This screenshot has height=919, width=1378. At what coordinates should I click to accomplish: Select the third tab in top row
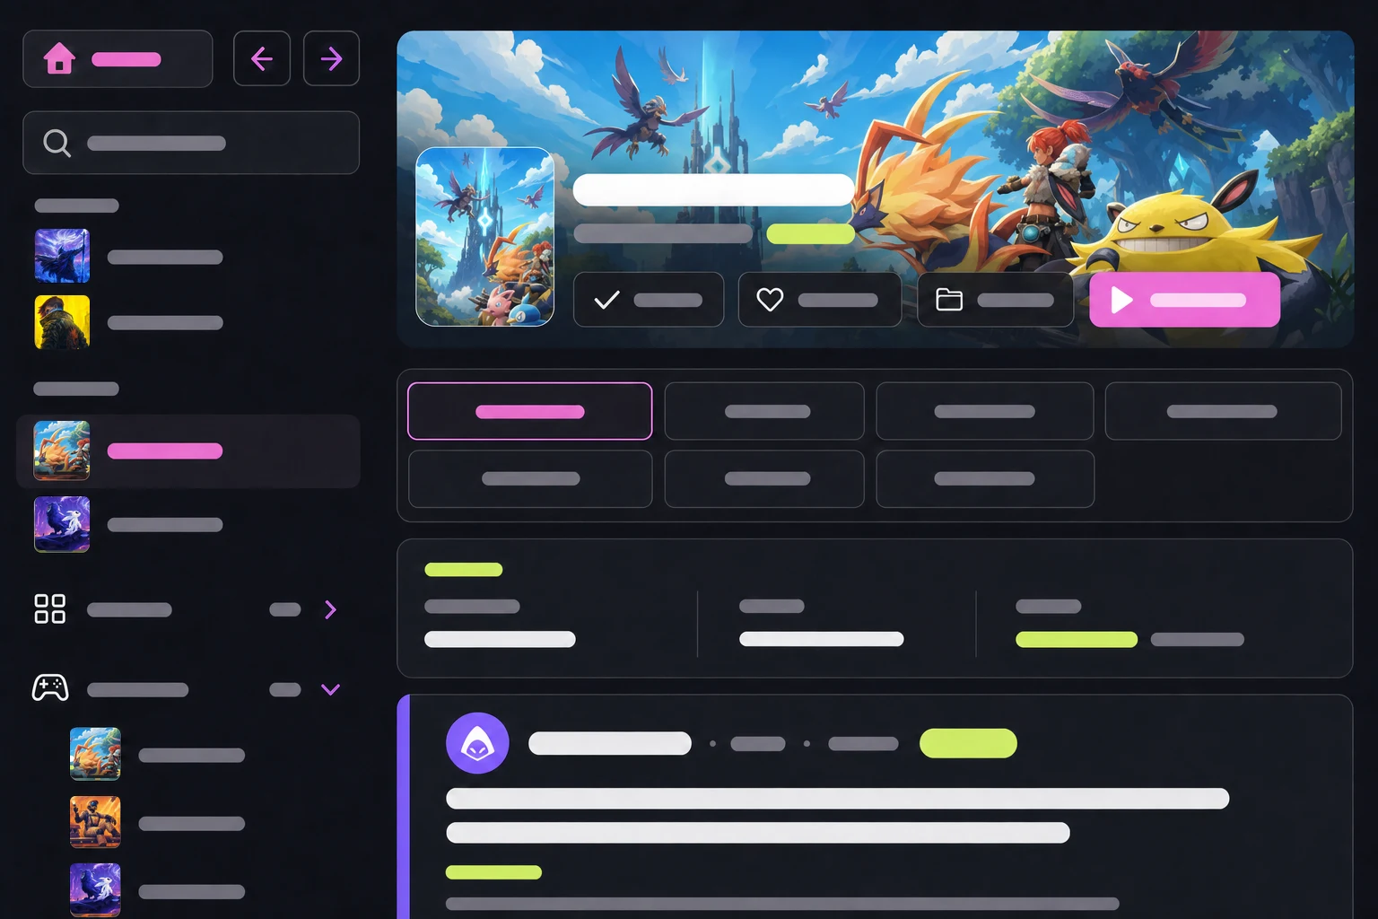pyautogui.click(x=985, y=411)
